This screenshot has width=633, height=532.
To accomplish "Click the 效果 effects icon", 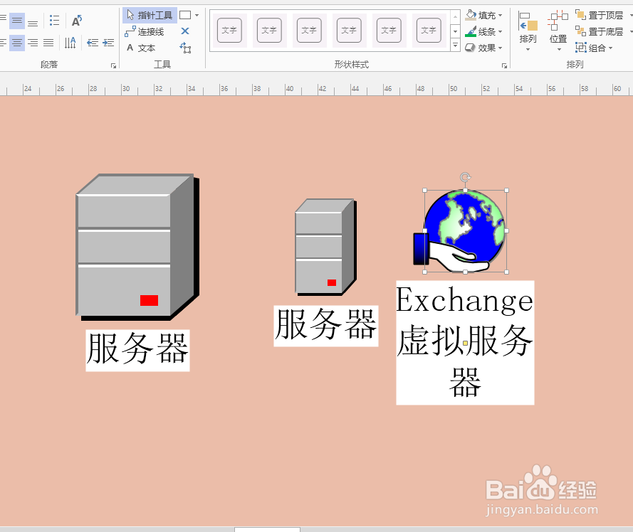I will 471,48.
